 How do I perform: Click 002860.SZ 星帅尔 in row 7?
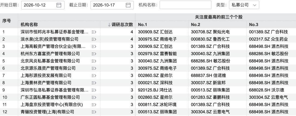pos(155,76)
